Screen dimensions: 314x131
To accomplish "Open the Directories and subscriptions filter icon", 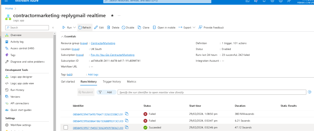I will coord(256,1).
